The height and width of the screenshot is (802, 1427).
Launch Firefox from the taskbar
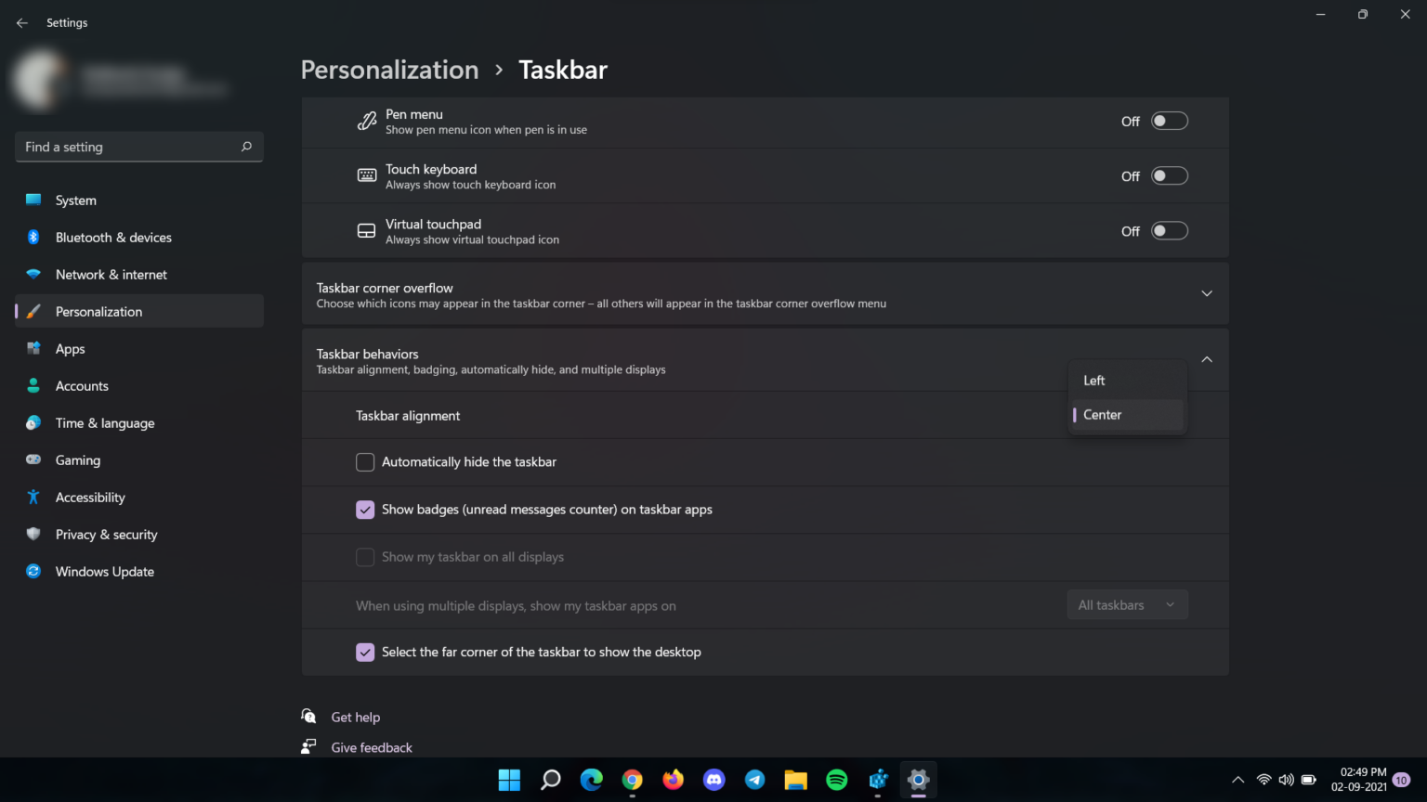673,780
